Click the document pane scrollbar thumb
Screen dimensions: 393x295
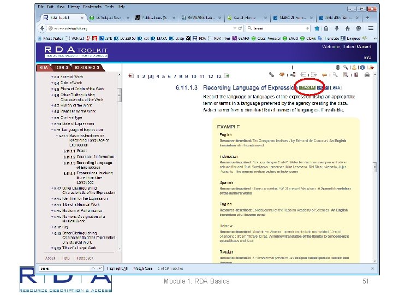375,167
